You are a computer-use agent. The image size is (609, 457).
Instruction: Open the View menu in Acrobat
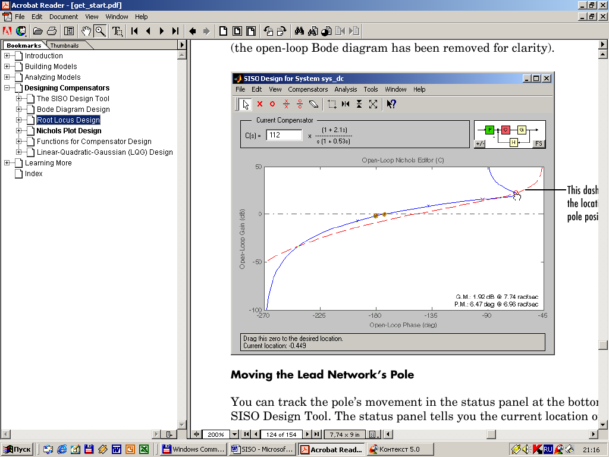[x=92, y=17]
